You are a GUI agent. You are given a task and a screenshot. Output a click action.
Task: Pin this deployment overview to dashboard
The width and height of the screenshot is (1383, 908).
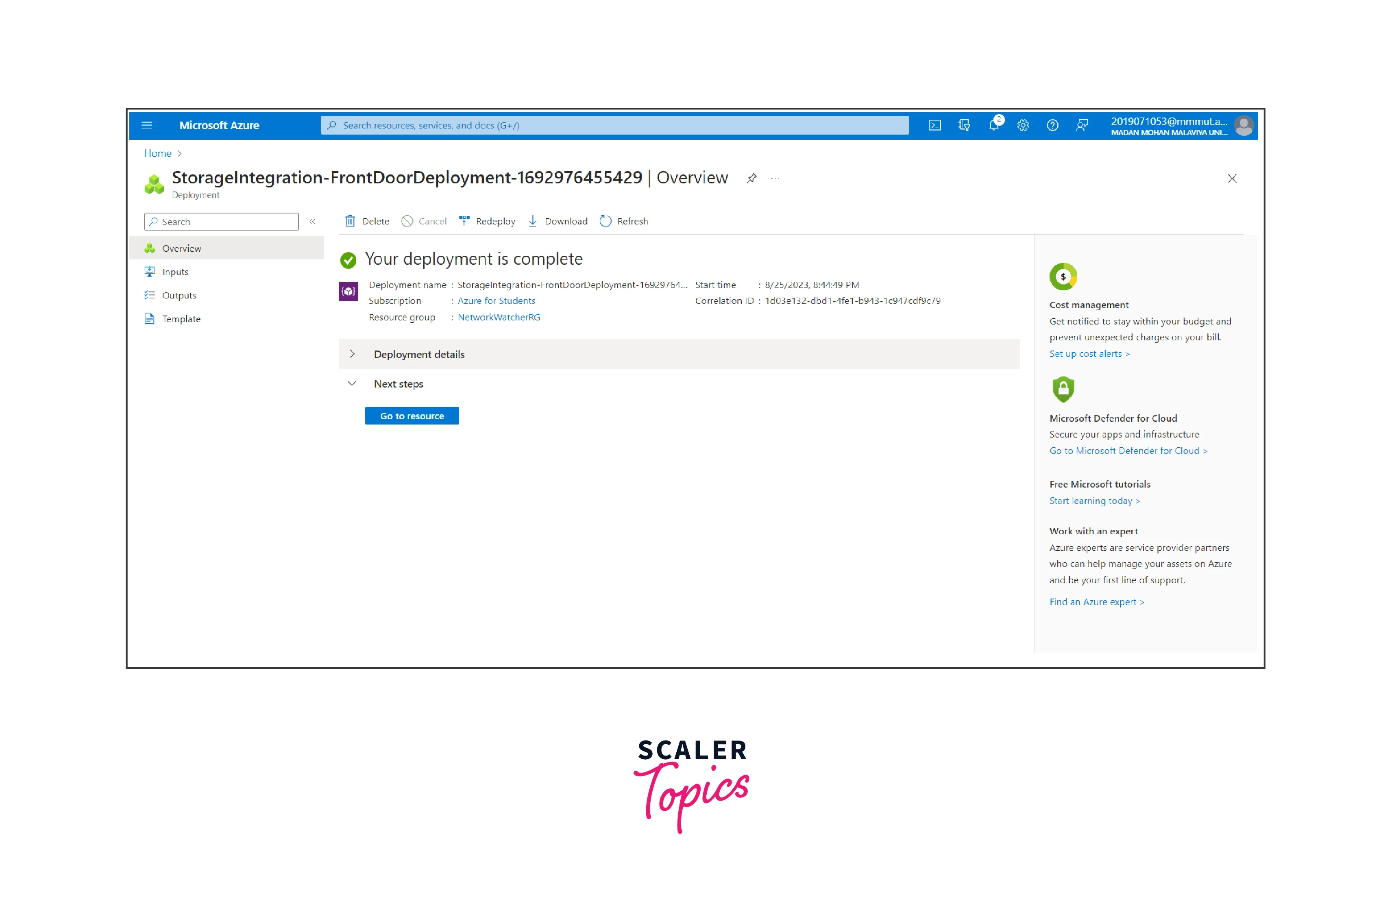point(751,179)
